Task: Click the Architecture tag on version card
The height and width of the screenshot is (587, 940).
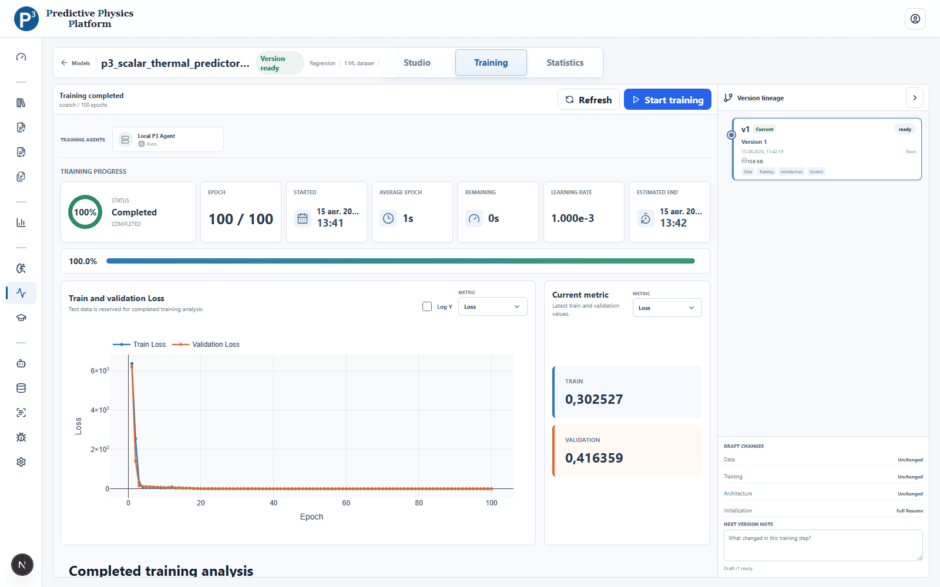Action: click(791, 171)
